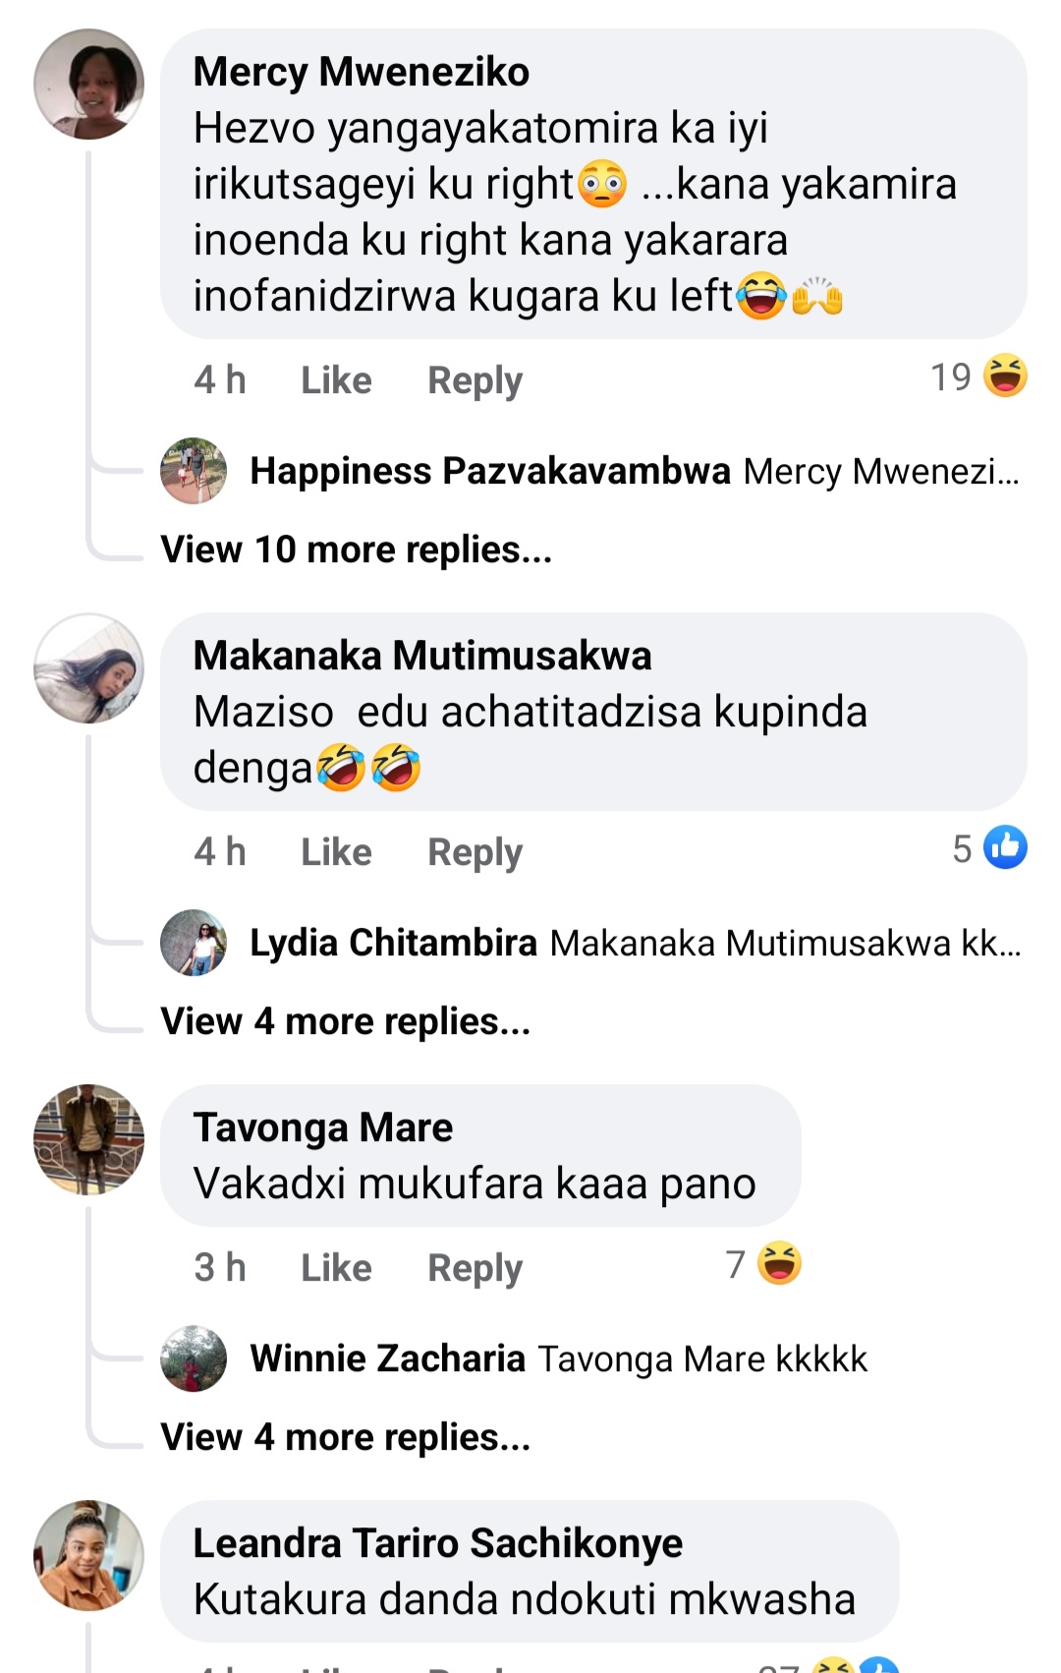Click the haha reaction on Tavonga's comment
The height and width of the screenshot is (1673, 1061).
779,1264
